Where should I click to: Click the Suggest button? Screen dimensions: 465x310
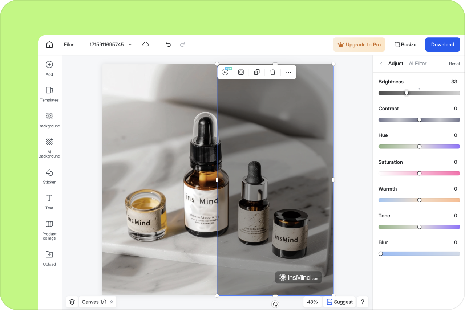340,302
